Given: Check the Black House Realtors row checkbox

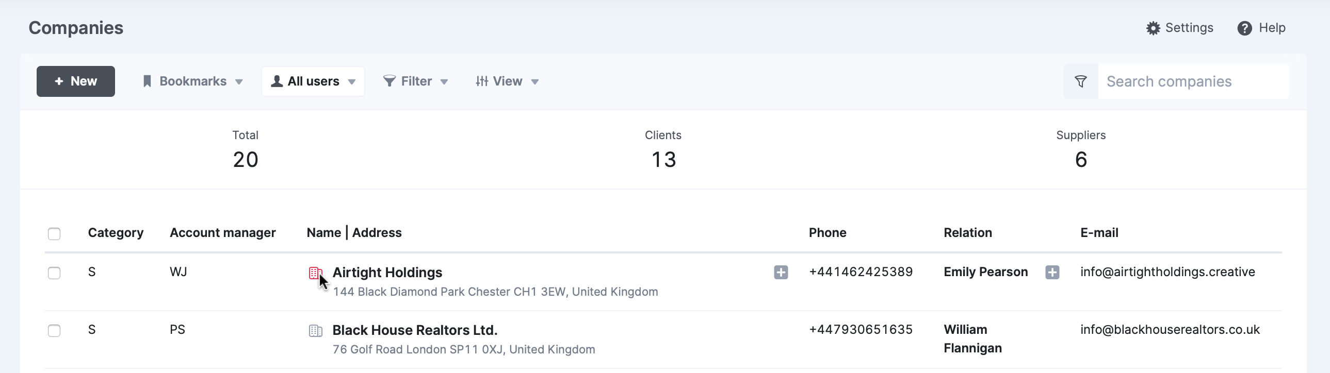Looking at the screenshot, I should (x=54, y=331).
